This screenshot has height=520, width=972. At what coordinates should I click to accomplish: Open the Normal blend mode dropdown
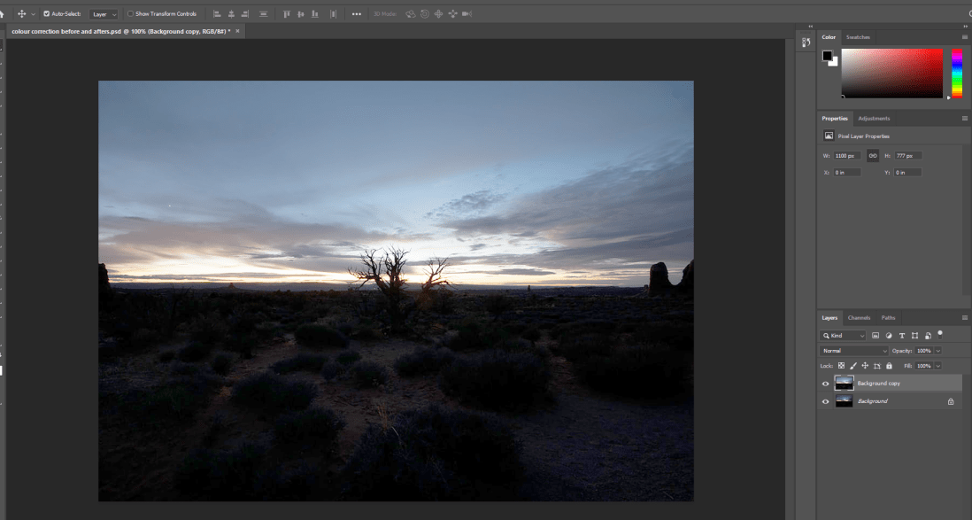tap(854, 352)
